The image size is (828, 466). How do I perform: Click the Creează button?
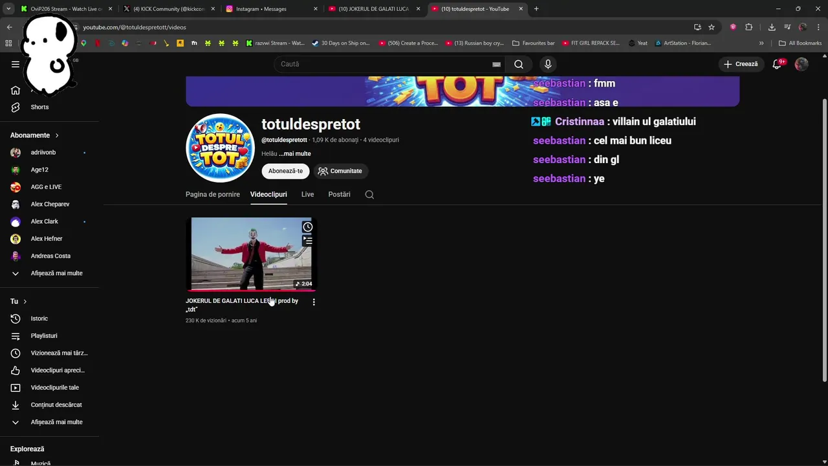pyautogui.click(x=741, y=64)
